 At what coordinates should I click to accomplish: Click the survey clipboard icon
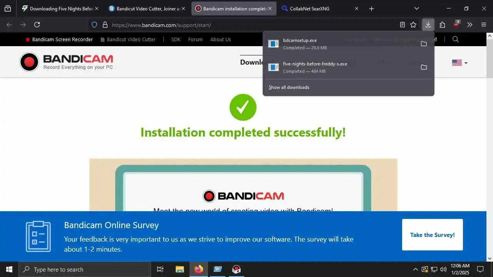coord(38,237)
